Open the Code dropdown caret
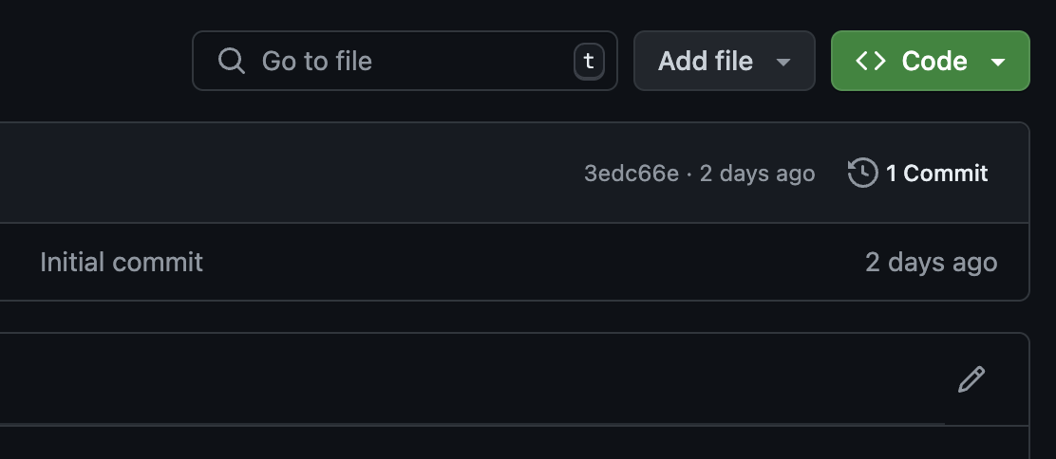This screenshot has height=459, width=1056. 998,62
